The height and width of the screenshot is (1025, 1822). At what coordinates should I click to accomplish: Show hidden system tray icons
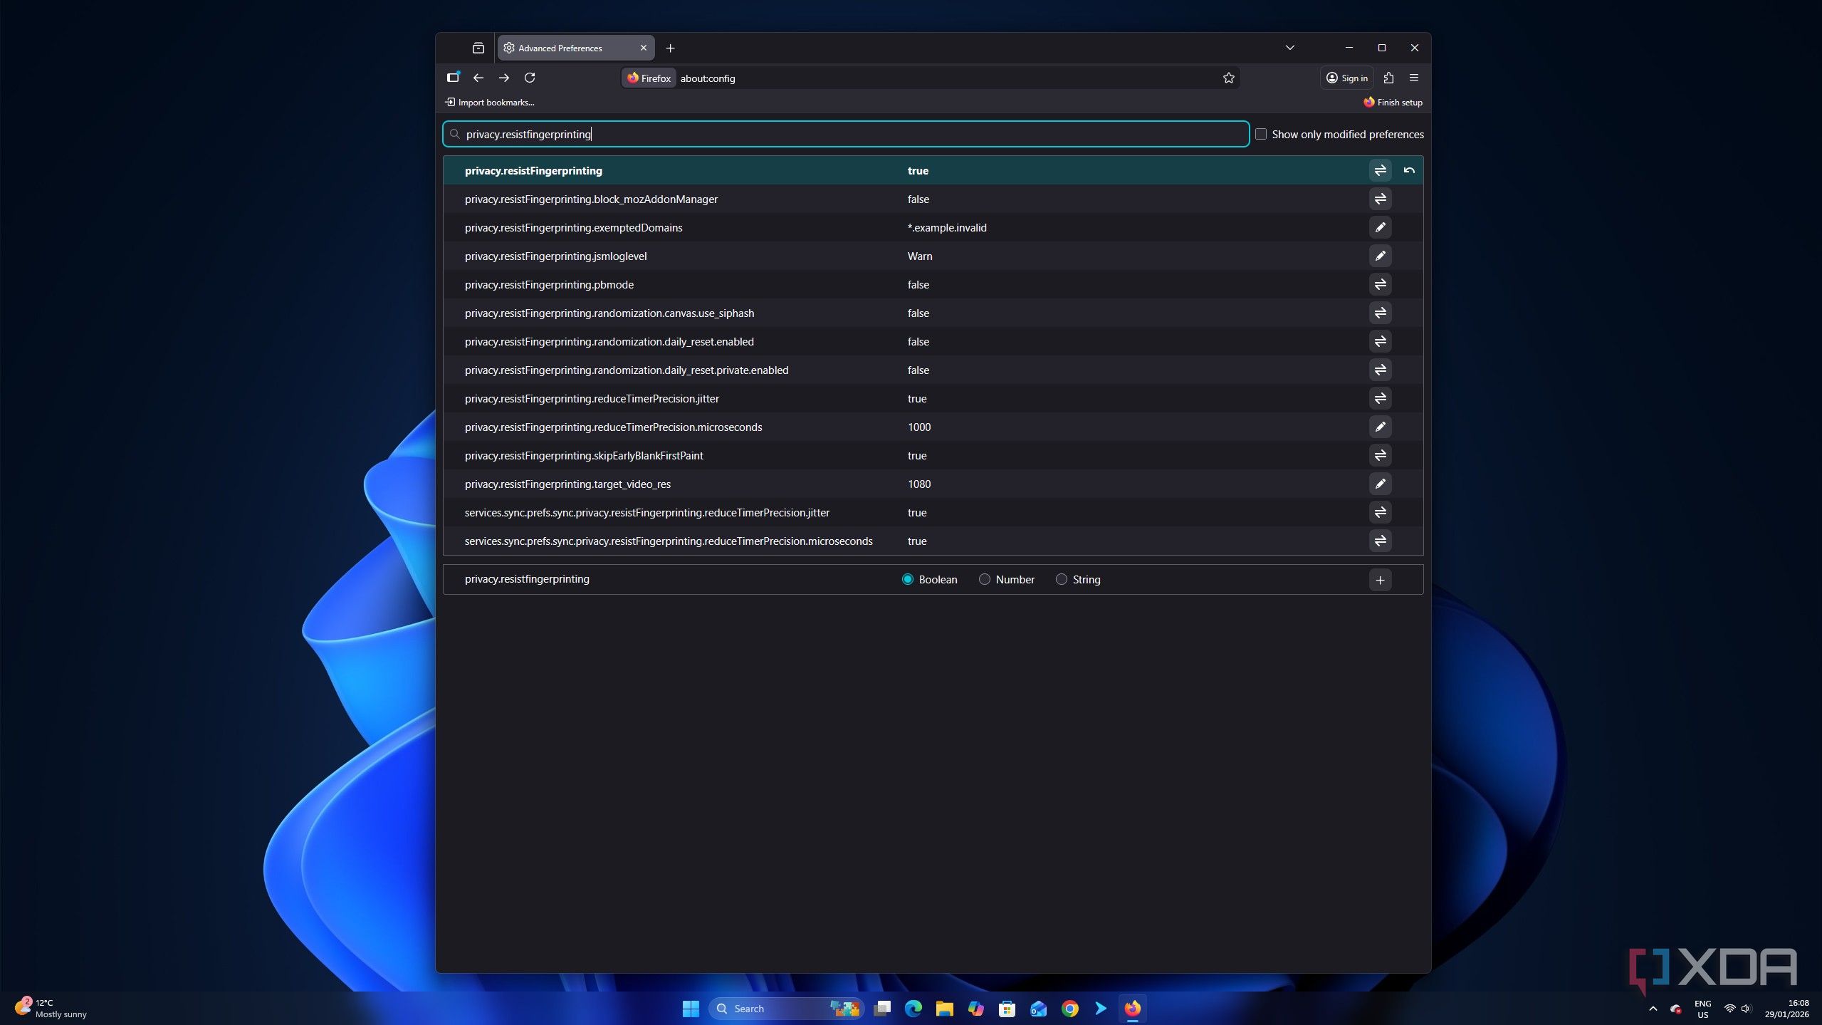[x=1653, y=1009]
